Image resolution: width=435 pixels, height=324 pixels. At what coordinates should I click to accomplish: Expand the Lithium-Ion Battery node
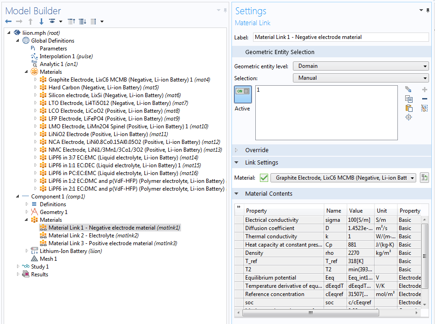pyautogui.click(x=27, y=251)
